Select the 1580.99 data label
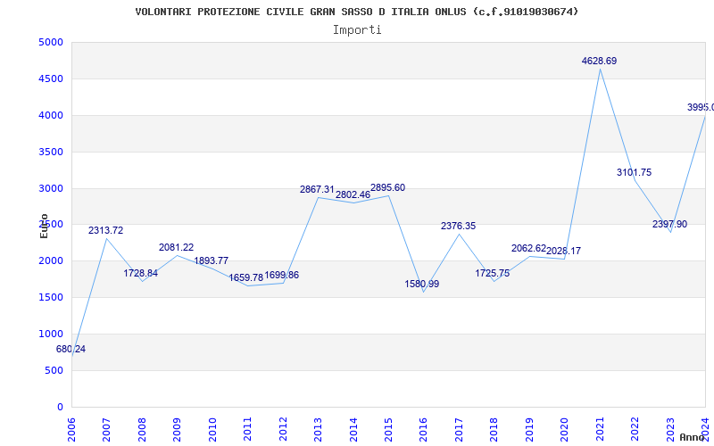 [x=422, y=285]
